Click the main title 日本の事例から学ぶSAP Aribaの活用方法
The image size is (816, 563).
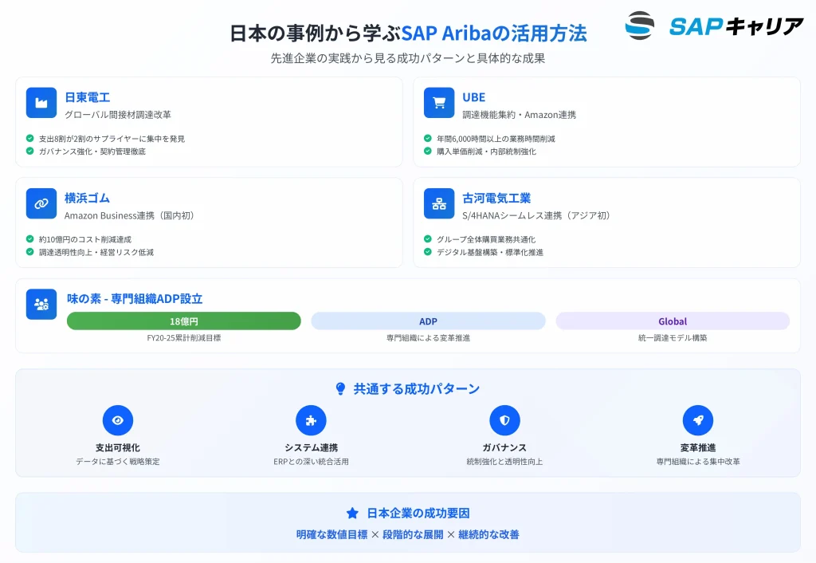click(x=408, y=33)
